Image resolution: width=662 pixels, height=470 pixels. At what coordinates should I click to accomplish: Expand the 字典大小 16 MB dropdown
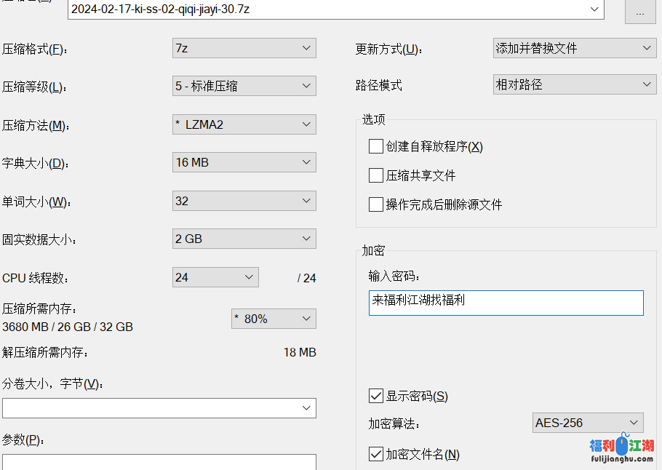244,162
